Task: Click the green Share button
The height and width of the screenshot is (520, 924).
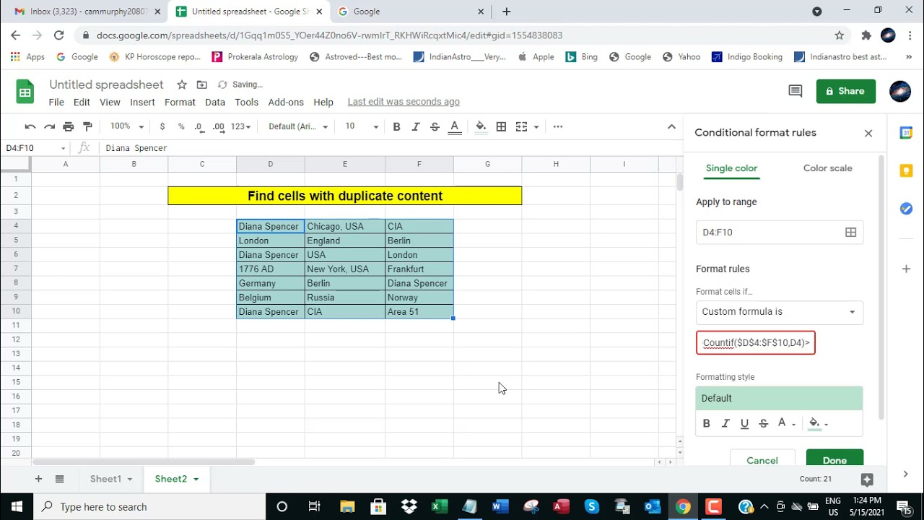Action: click(x=846, y=91)
